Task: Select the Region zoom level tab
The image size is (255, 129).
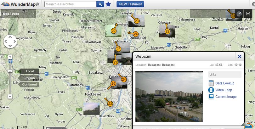Action: click(x=29, y=78)
